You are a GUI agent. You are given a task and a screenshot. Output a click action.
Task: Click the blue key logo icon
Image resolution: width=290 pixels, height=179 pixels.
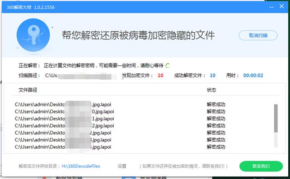tap(33, 35)
